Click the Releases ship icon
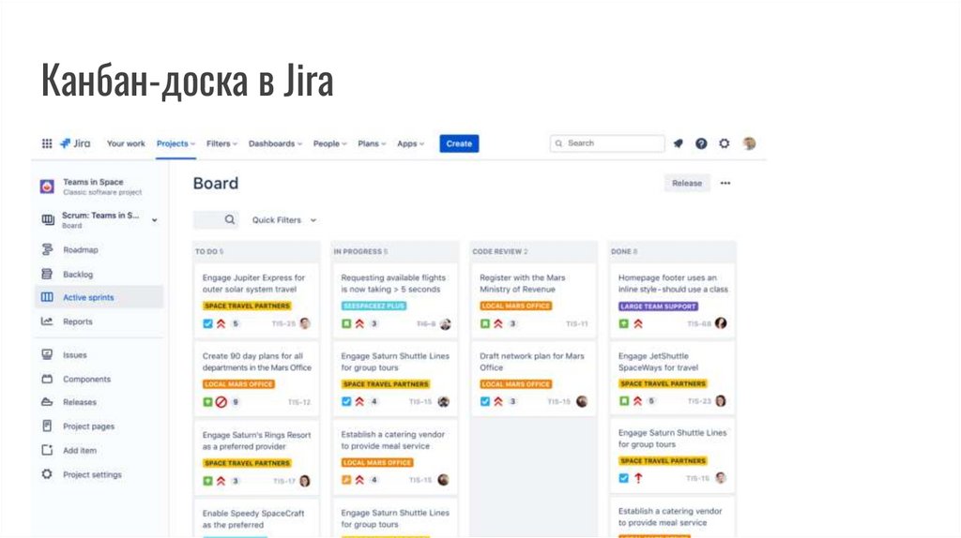The width and height of the screenshot is (961, 538). coord(47,401)
